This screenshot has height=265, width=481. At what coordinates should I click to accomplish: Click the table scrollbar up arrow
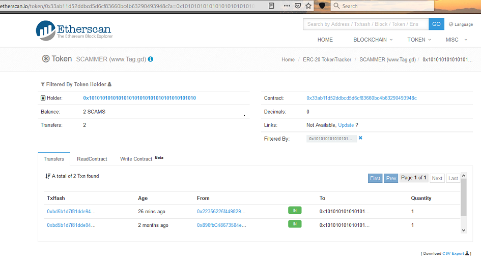click(464, 176)
